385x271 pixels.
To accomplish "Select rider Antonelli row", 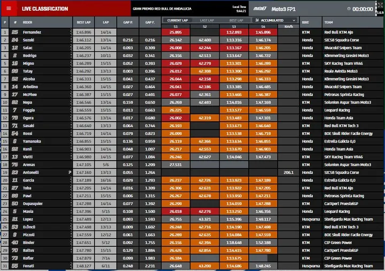I will pos(192,172).
